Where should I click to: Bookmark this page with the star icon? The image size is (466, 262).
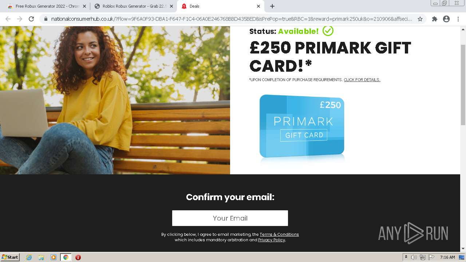(420, 19)
